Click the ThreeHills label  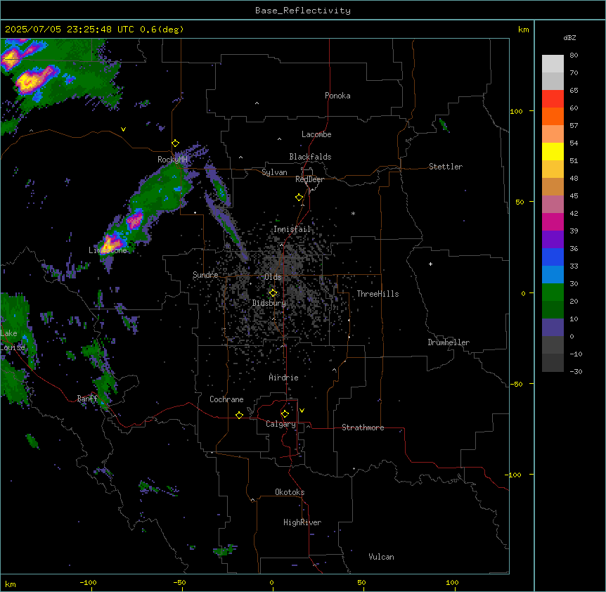[378, 294]
